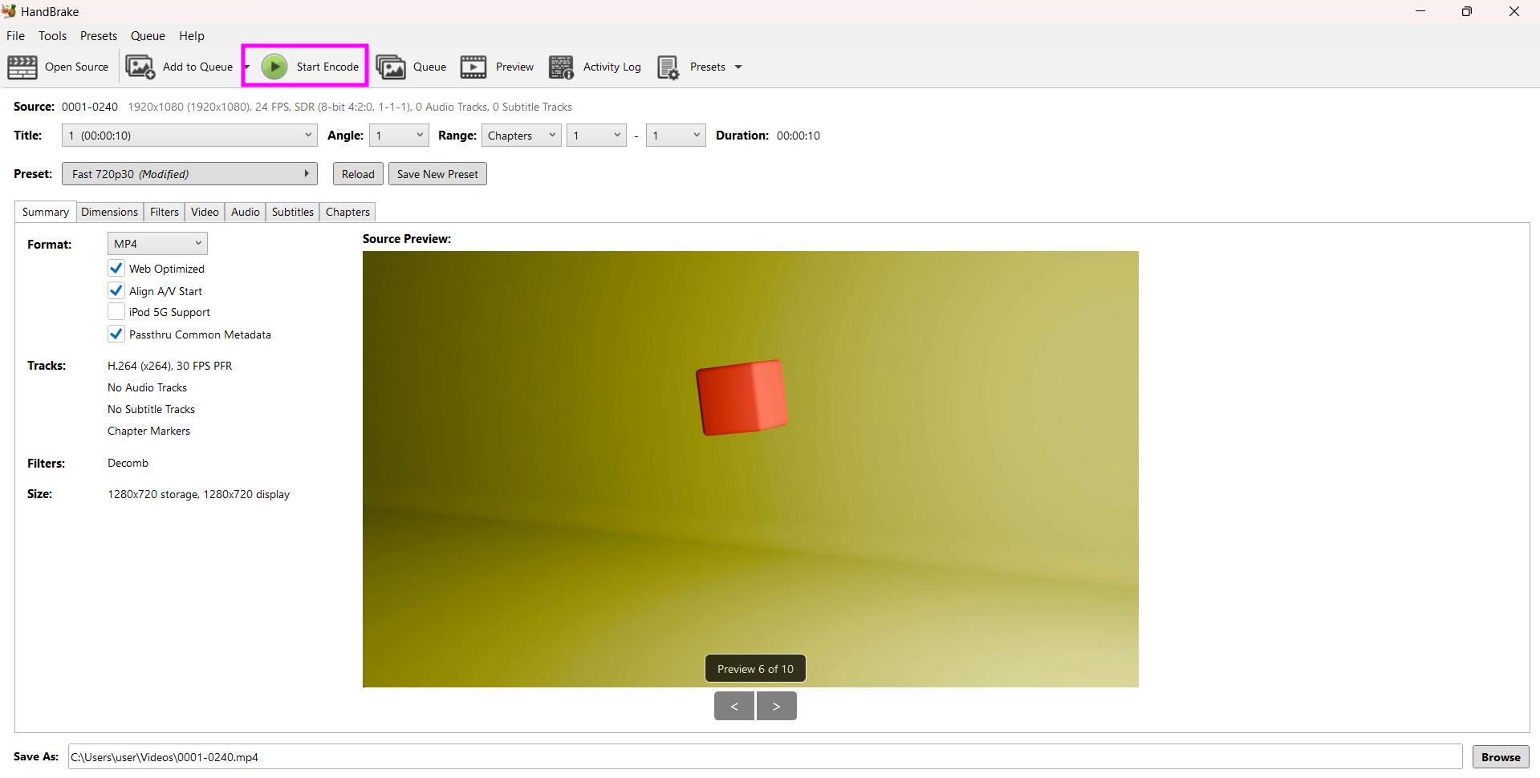This screenshot has width=1540, height=778.
Task: Restore down the HandBrake window
Action: click(x=1467, y=11)
